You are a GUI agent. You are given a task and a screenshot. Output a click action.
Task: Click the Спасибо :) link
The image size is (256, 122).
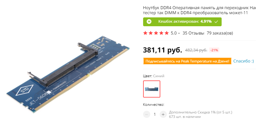coord(244,61)
